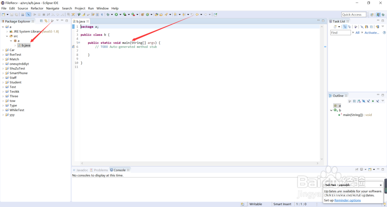Open Package Explorer View Menu triangle
387x207 pixels.
click(57, 20)
